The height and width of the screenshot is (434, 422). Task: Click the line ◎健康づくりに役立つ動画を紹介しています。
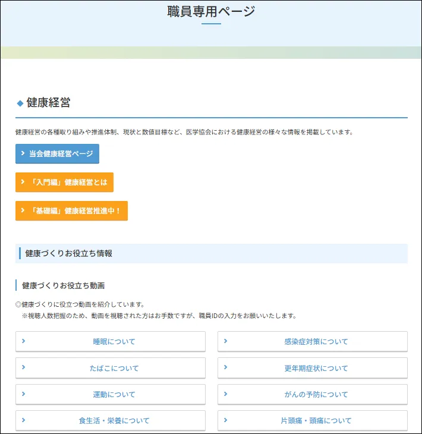pos(80,305)
